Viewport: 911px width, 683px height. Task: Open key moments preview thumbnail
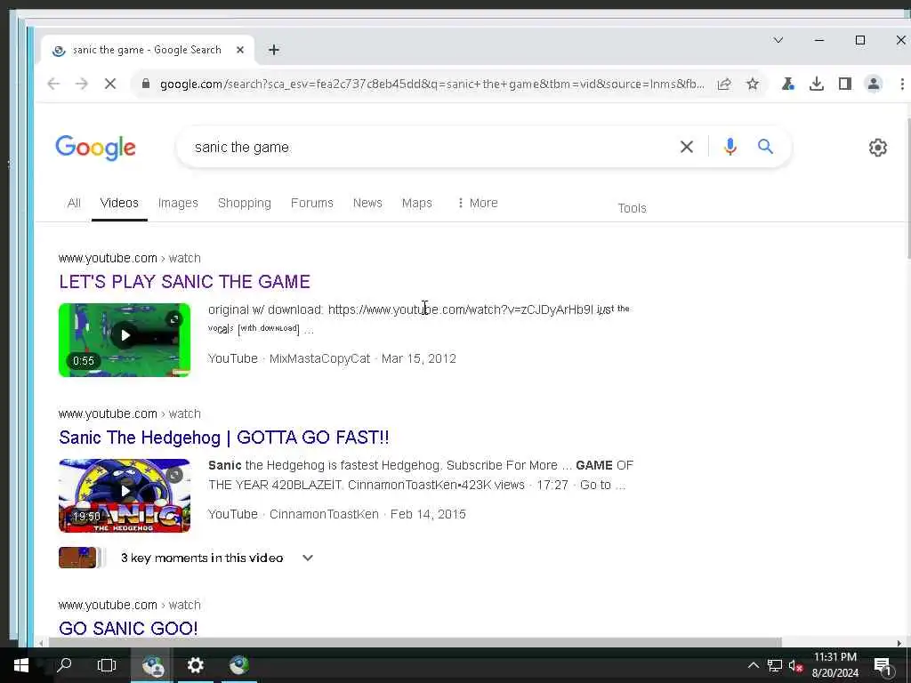click(81, 558)
